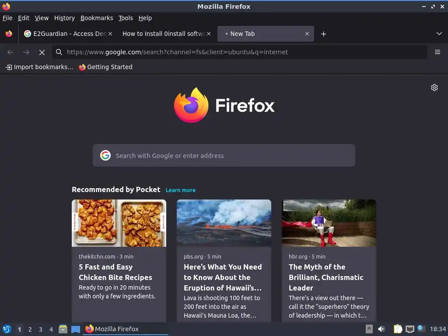
Task: Click the 18:34 clock
Action: click(437, 329)
